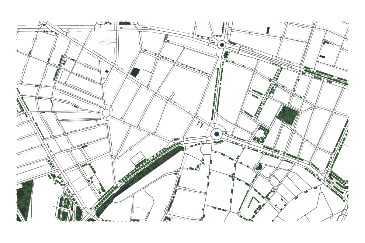This screenshot has width=365, height=243.
Task: Click the blue dot in the central roundabout
Action: click(x=217, y=134)
